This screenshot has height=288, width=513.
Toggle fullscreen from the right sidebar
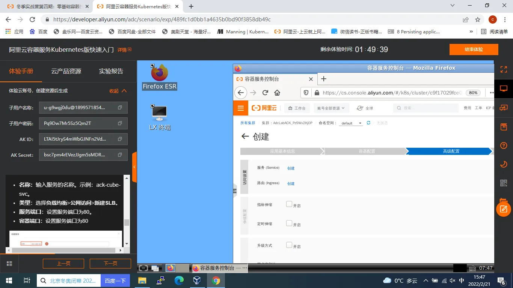[x=504, y=69]
